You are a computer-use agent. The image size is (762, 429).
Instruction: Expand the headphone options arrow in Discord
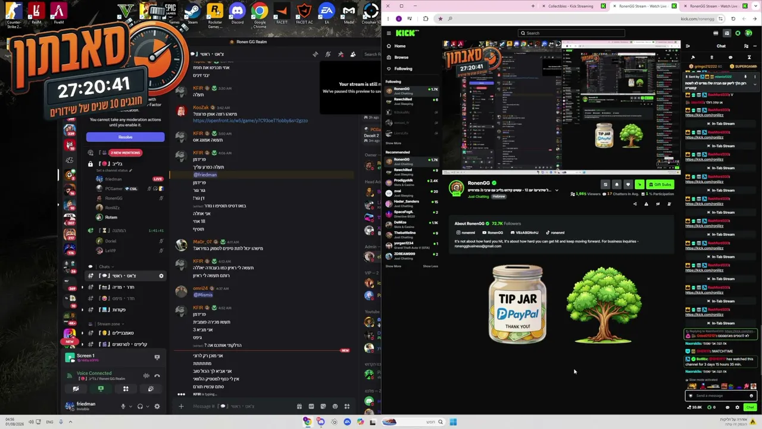[x=147, y=406]
